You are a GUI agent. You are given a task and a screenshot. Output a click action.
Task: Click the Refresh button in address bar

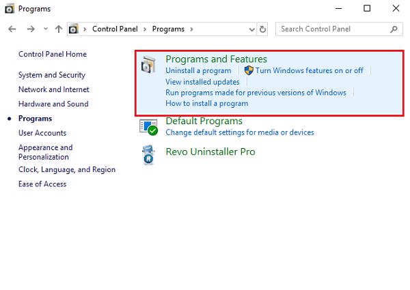(x=263, y=29)
